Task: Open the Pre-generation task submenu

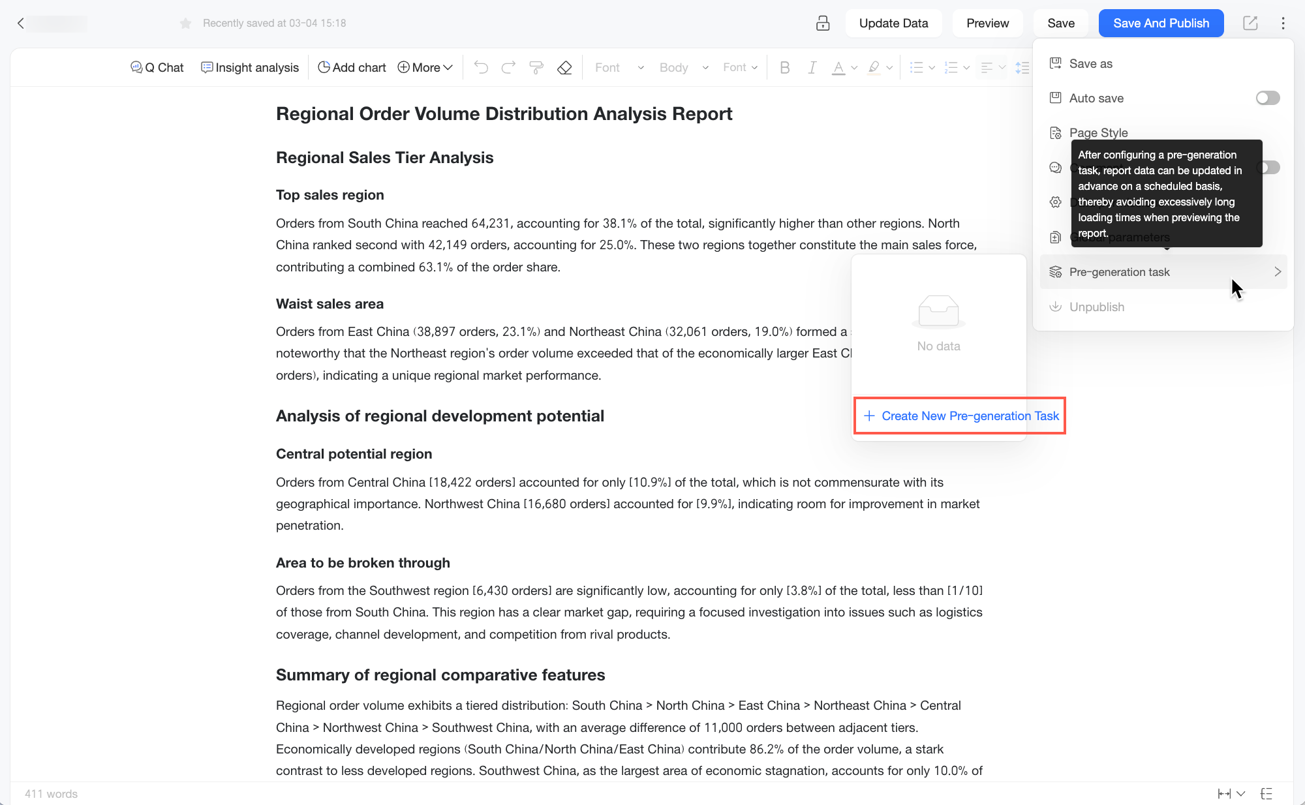Action: [x=1163, y=272]
